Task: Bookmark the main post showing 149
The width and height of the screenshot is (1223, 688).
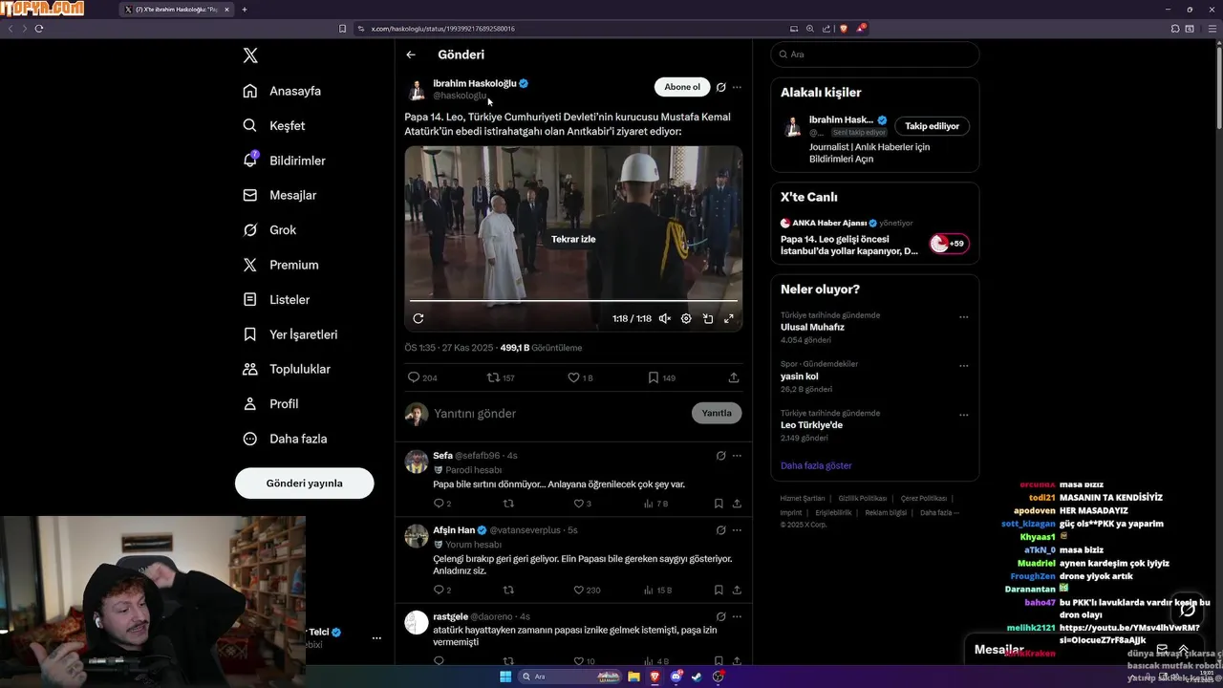Action: pyautogui.click(x=661, y=377)
